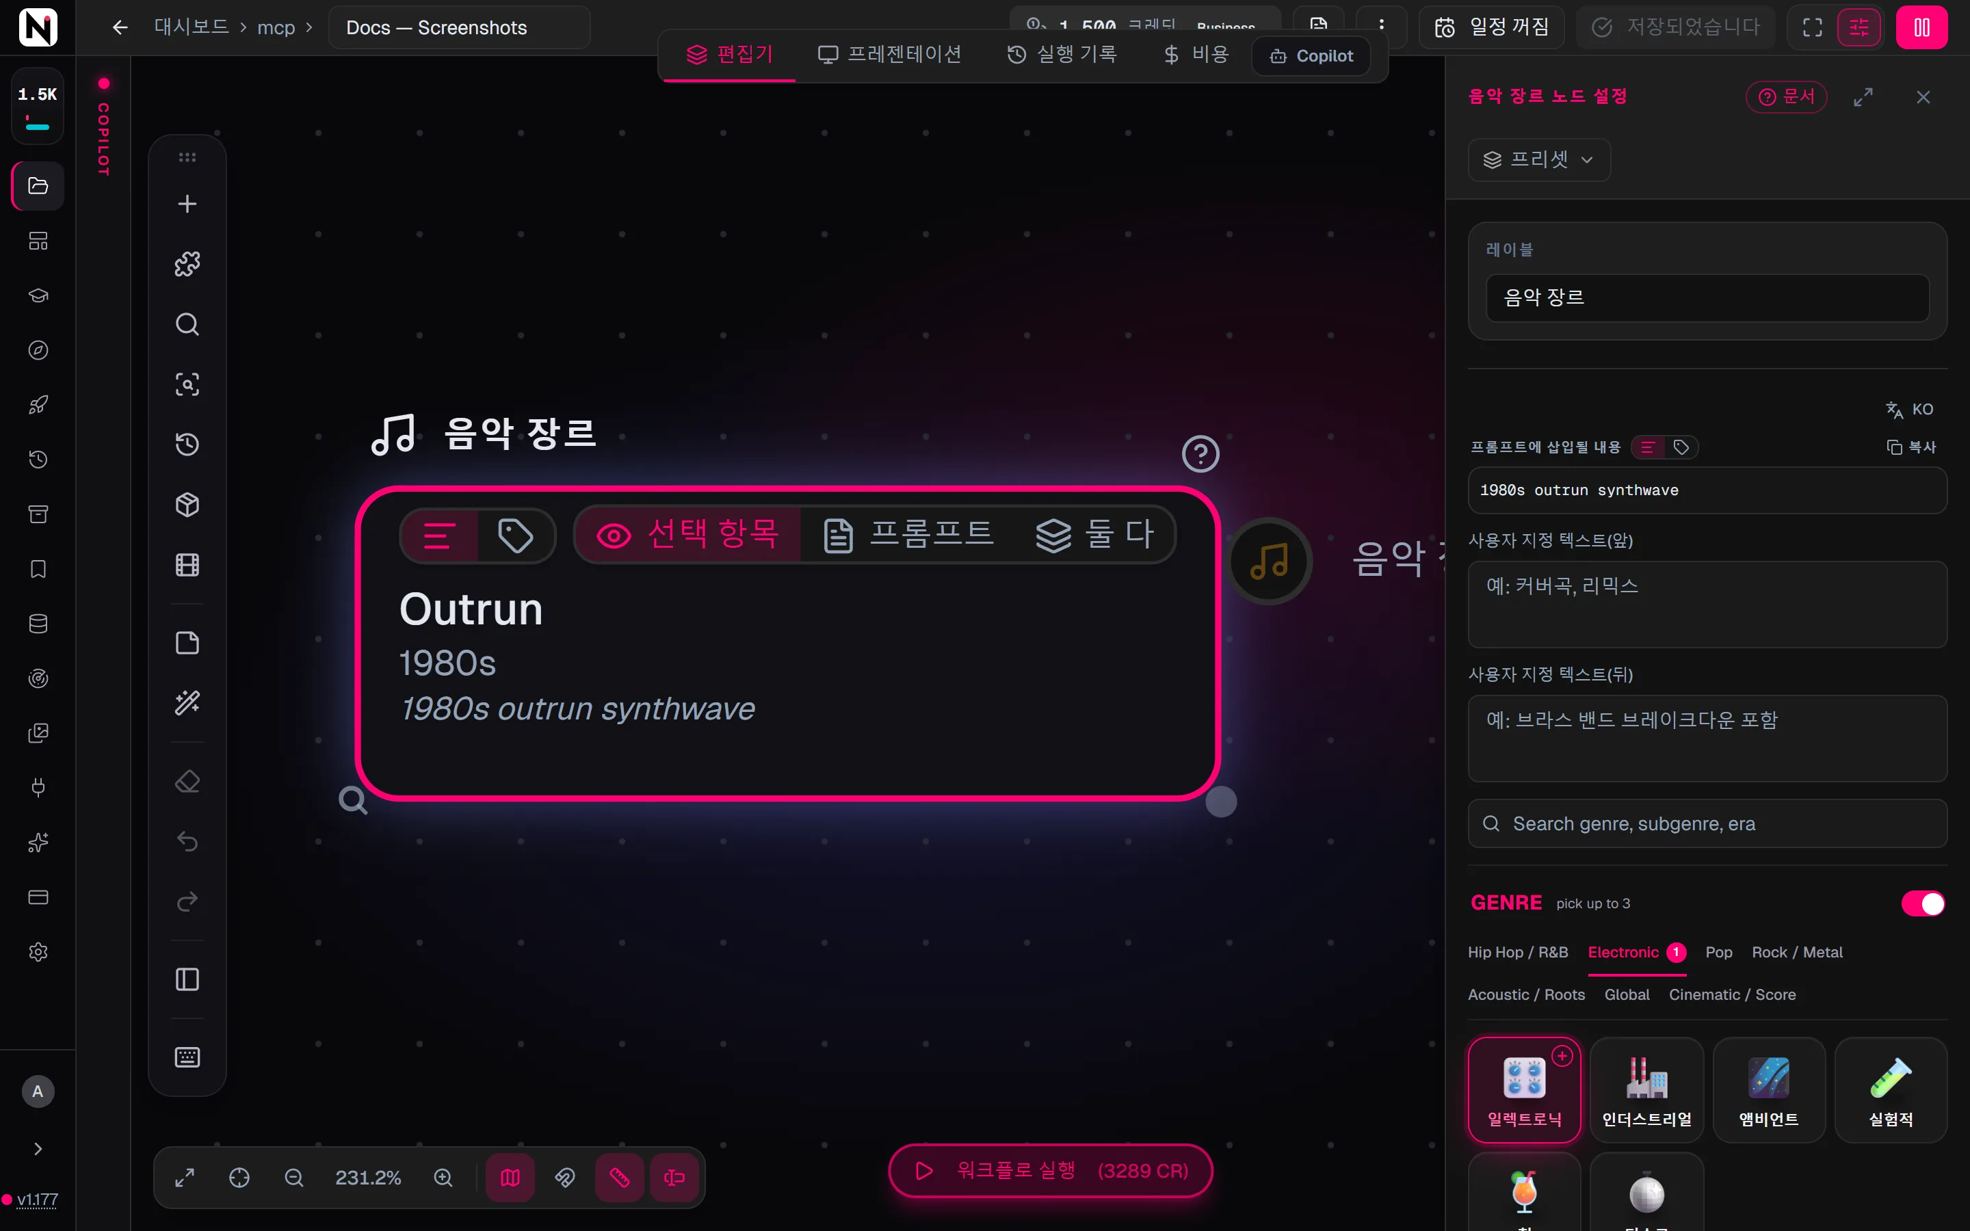Open the 실행 기록 tab
The width and height of the screenshot is (1970, 1231).
[1062, 55]
